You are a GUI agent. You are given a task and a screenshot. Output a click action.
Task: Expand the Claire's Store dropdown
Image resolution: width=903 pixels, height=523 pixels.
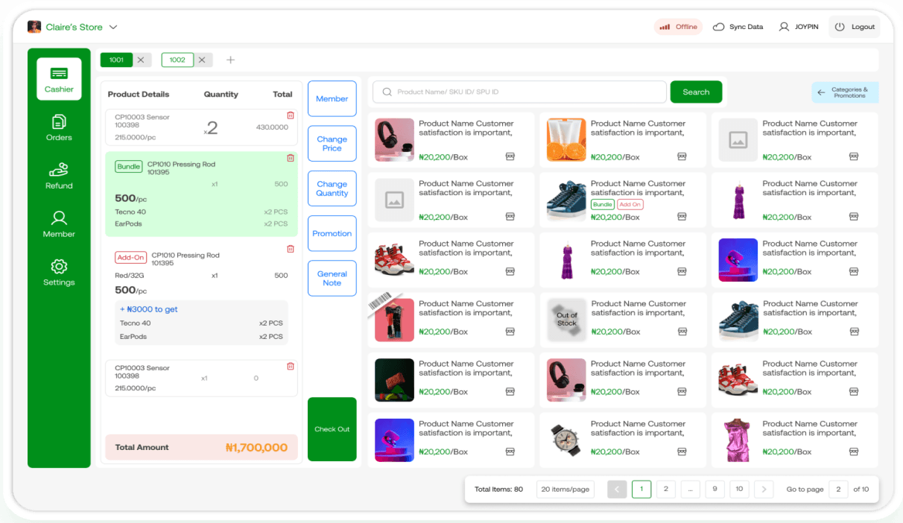113,27
